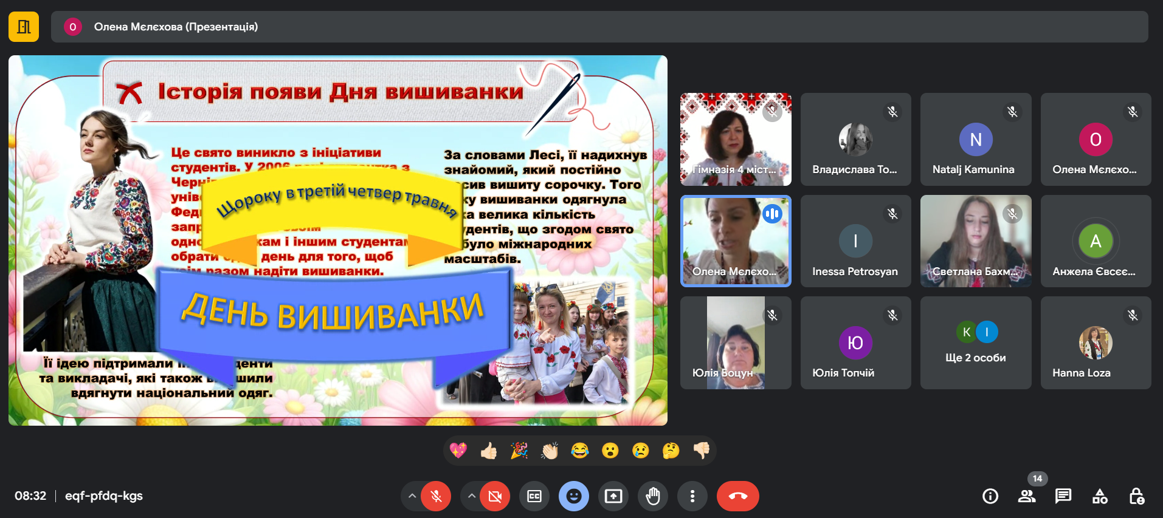Click the red leave call button
The width and height of the screenshot is (1163, 518).
coord(737,496)
